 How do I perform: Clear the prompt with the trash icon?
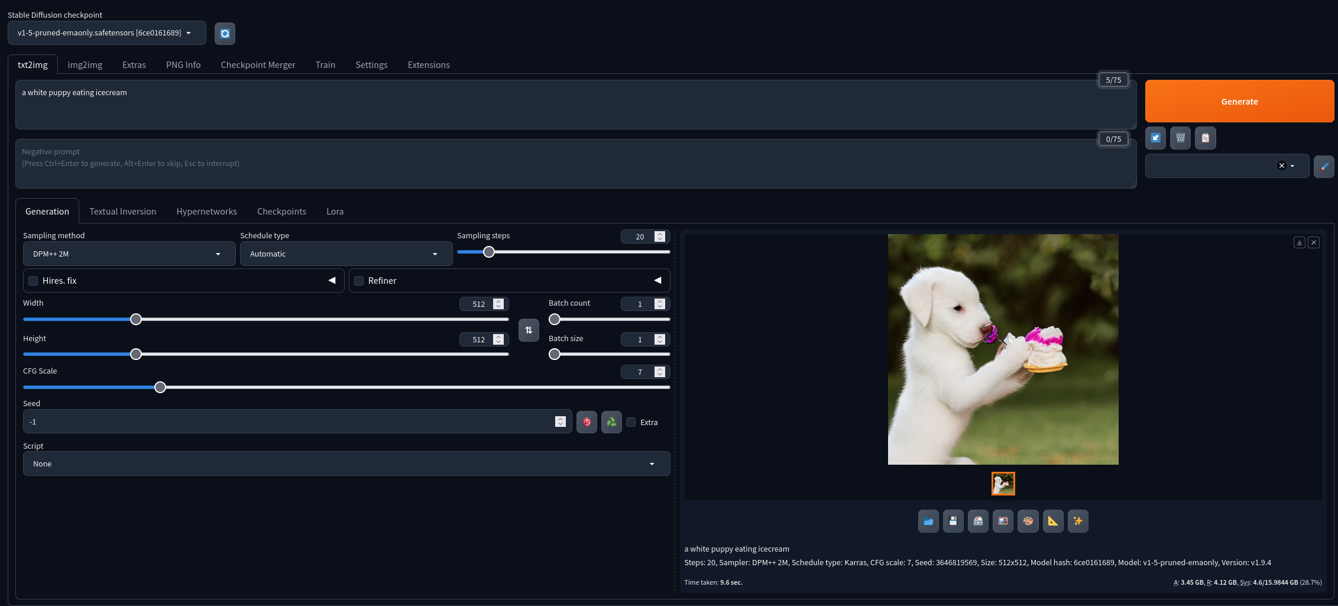[1180, 138]
